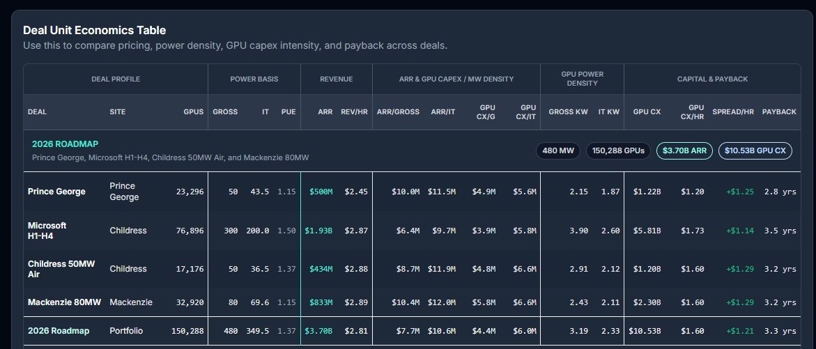Click the 2.8 yrs payback cell
The height and width of the screenshot is (349, 816).
(x=780, y=192)
